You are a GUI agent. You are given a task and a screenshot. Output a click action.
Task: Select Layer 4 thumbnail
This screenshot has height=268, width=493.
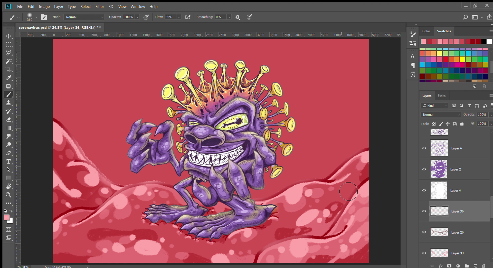[x=439, y=190]
